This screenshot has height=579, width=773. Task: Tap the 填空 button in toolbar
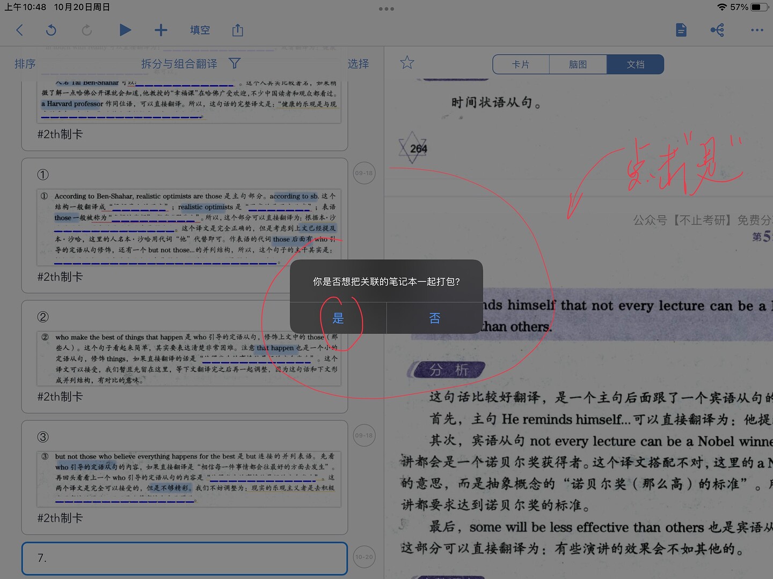pyautogui.click(x=200, y=30)
